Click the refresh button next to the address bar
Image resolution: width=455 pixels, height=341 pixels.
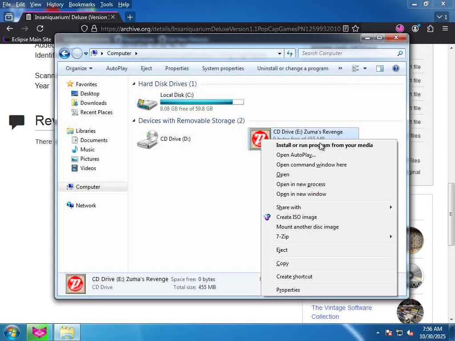pos(290,53)
